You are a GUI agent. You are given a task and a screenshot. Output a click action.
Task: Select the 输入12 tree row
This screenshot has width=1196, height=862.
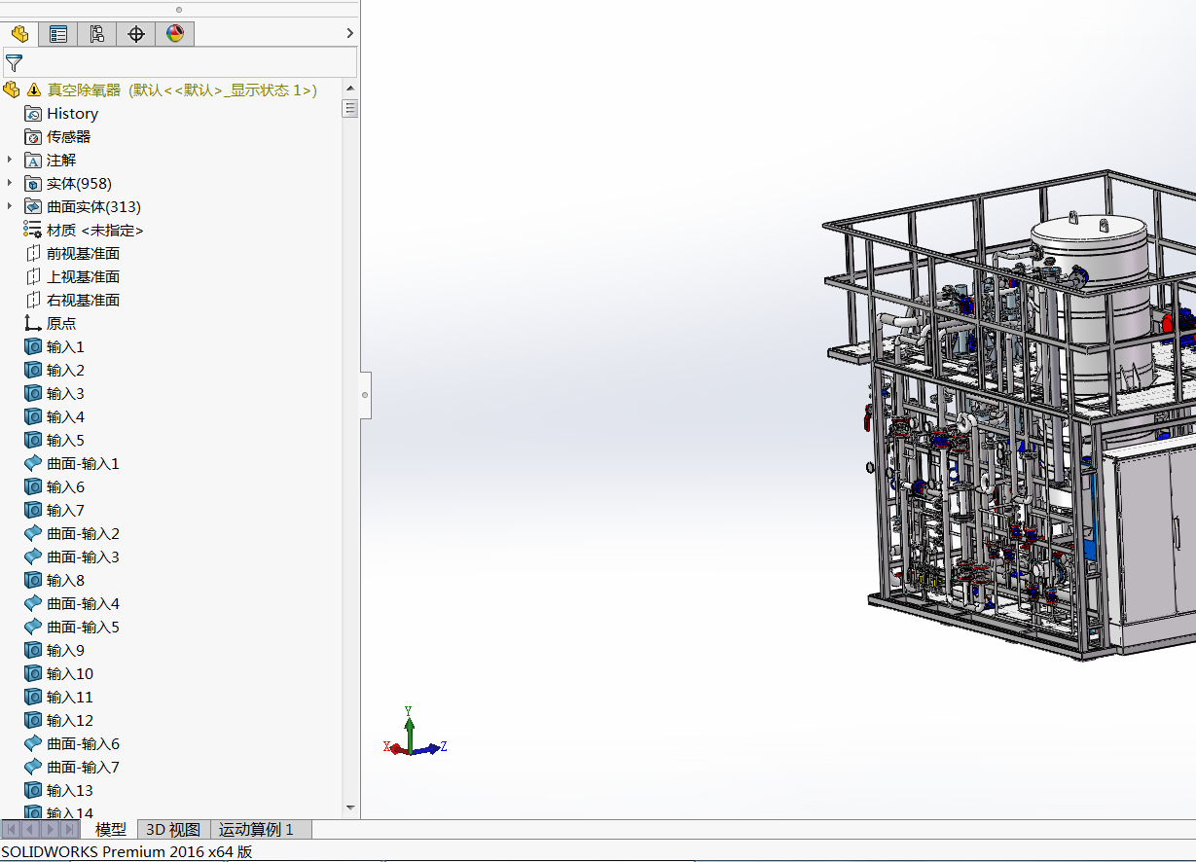[58, 721]
